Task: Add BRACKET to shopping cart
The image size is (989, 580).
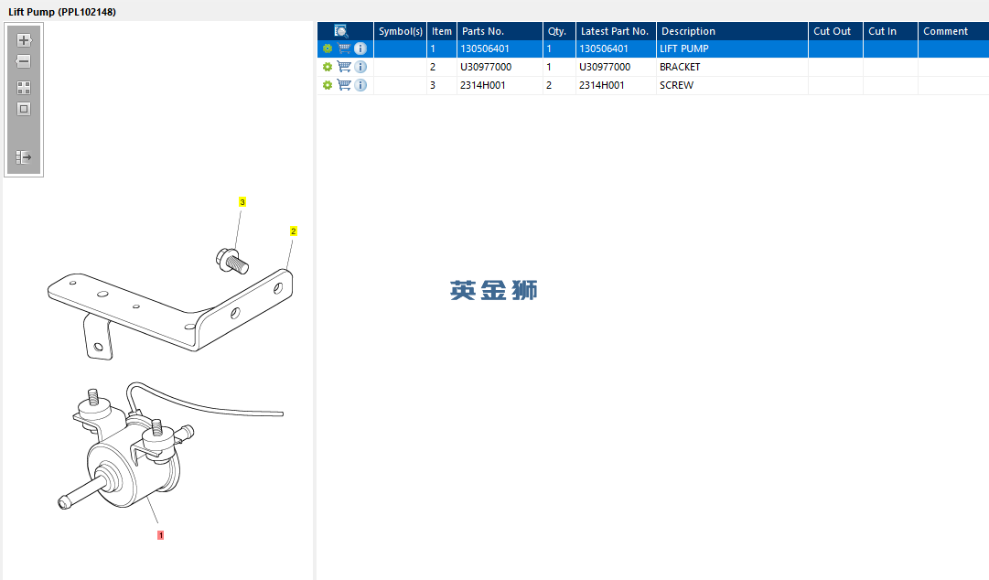Action: tap(344, 67)
